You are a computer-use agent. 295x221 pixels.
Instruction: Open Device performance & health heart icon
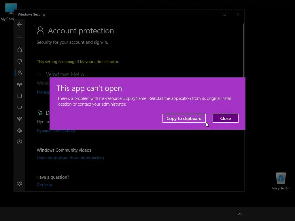(20, 119)
